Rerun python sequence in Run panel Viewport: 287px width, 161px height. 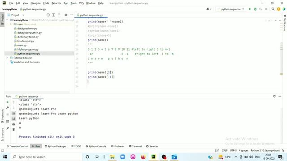tap(8, 102)
